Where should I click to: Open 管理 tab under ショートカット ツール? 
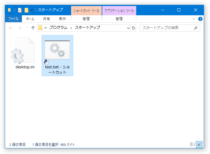tap(86, 19)
